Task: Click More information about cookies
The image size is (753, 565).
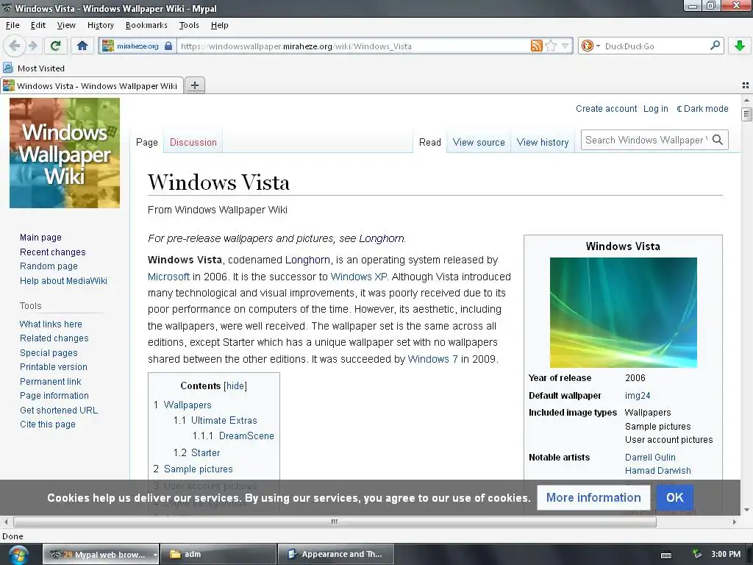Action: (x=593, y=497)
